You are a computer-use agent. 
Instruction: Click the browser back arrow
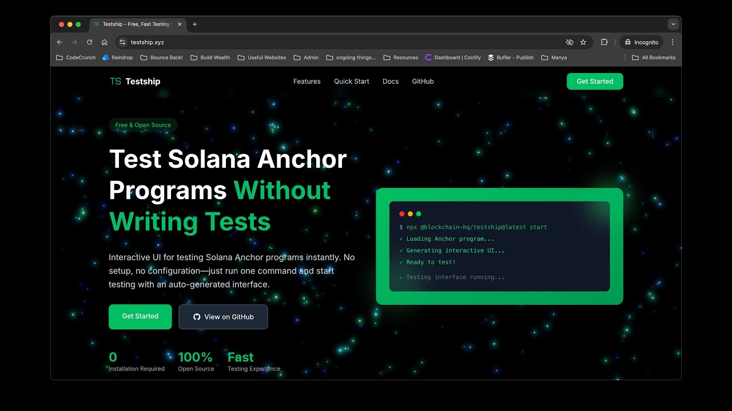tap(59, 42)
